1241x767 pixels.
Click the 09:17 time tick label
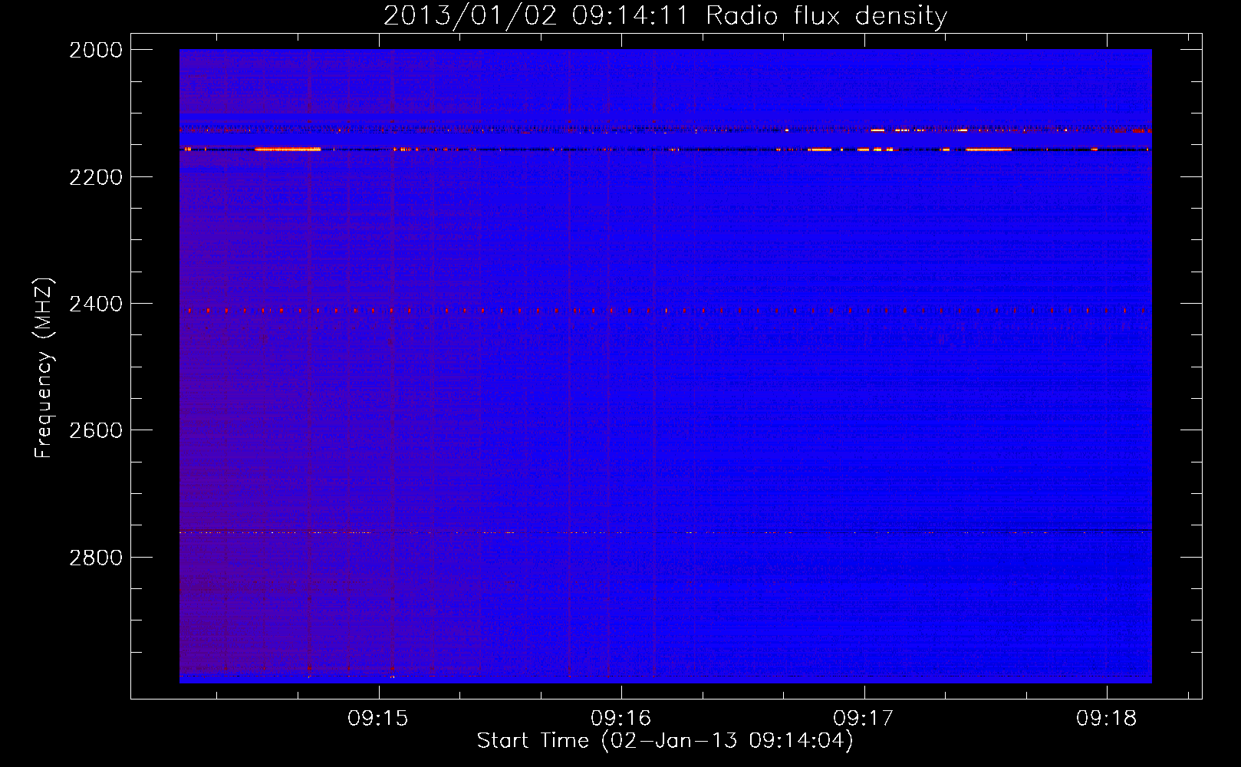(x=864, y=719)
